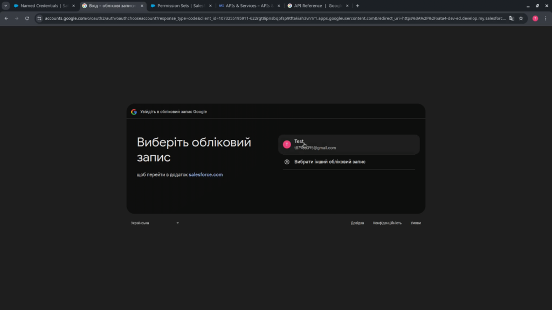Switch to the Named Credentials tab
The image size is (552, 310).
coord(44,5)
